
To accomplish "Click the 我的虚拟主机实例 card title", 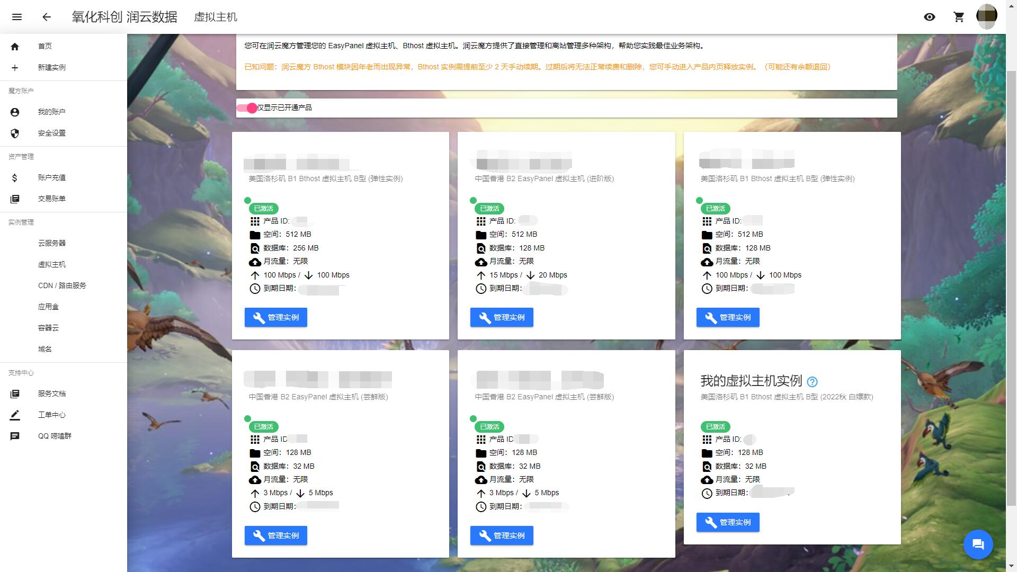I will pos(751,381).
